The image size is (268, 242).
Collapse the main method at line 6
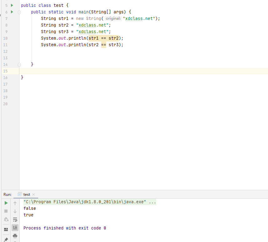(x=19, y=12)
